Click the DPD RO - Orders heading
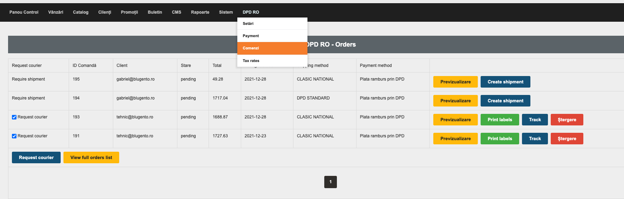This screenshot has width=624, height=199. point(331,44)
